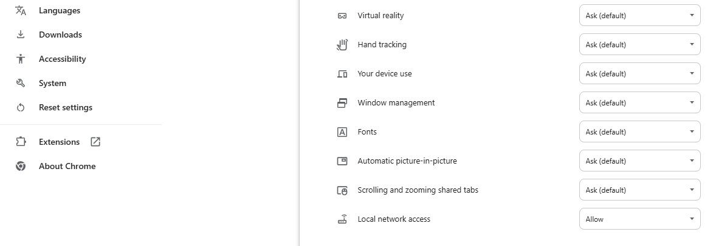Viewport: 713px width, 246px height.
Task: Open the Virtual reality permission dropdown
Action: coord(639,16)
